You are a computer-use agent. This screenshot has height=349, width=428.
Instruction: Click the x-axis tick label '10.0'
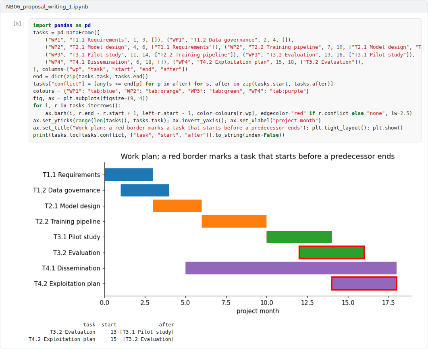[267, 303]
